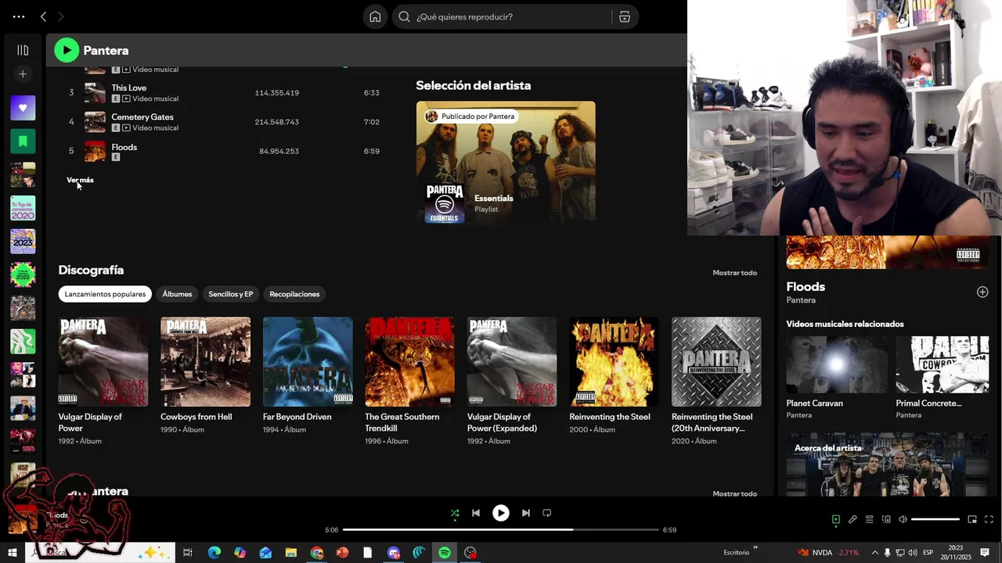Viewport: 1002px width, 563px height.
Task: Toggle repeat mode
Action: pyautogui.click(x=547, y=513)
